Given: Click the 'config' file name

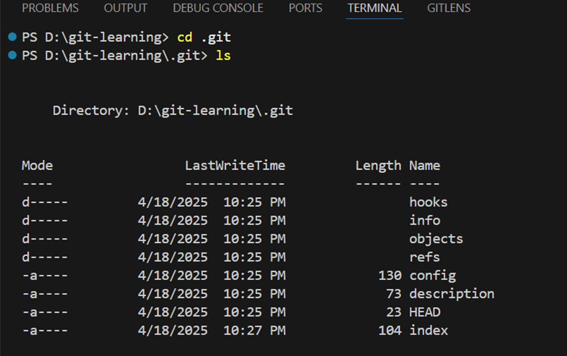Looking at the screenshot, I should click(433, 276).
